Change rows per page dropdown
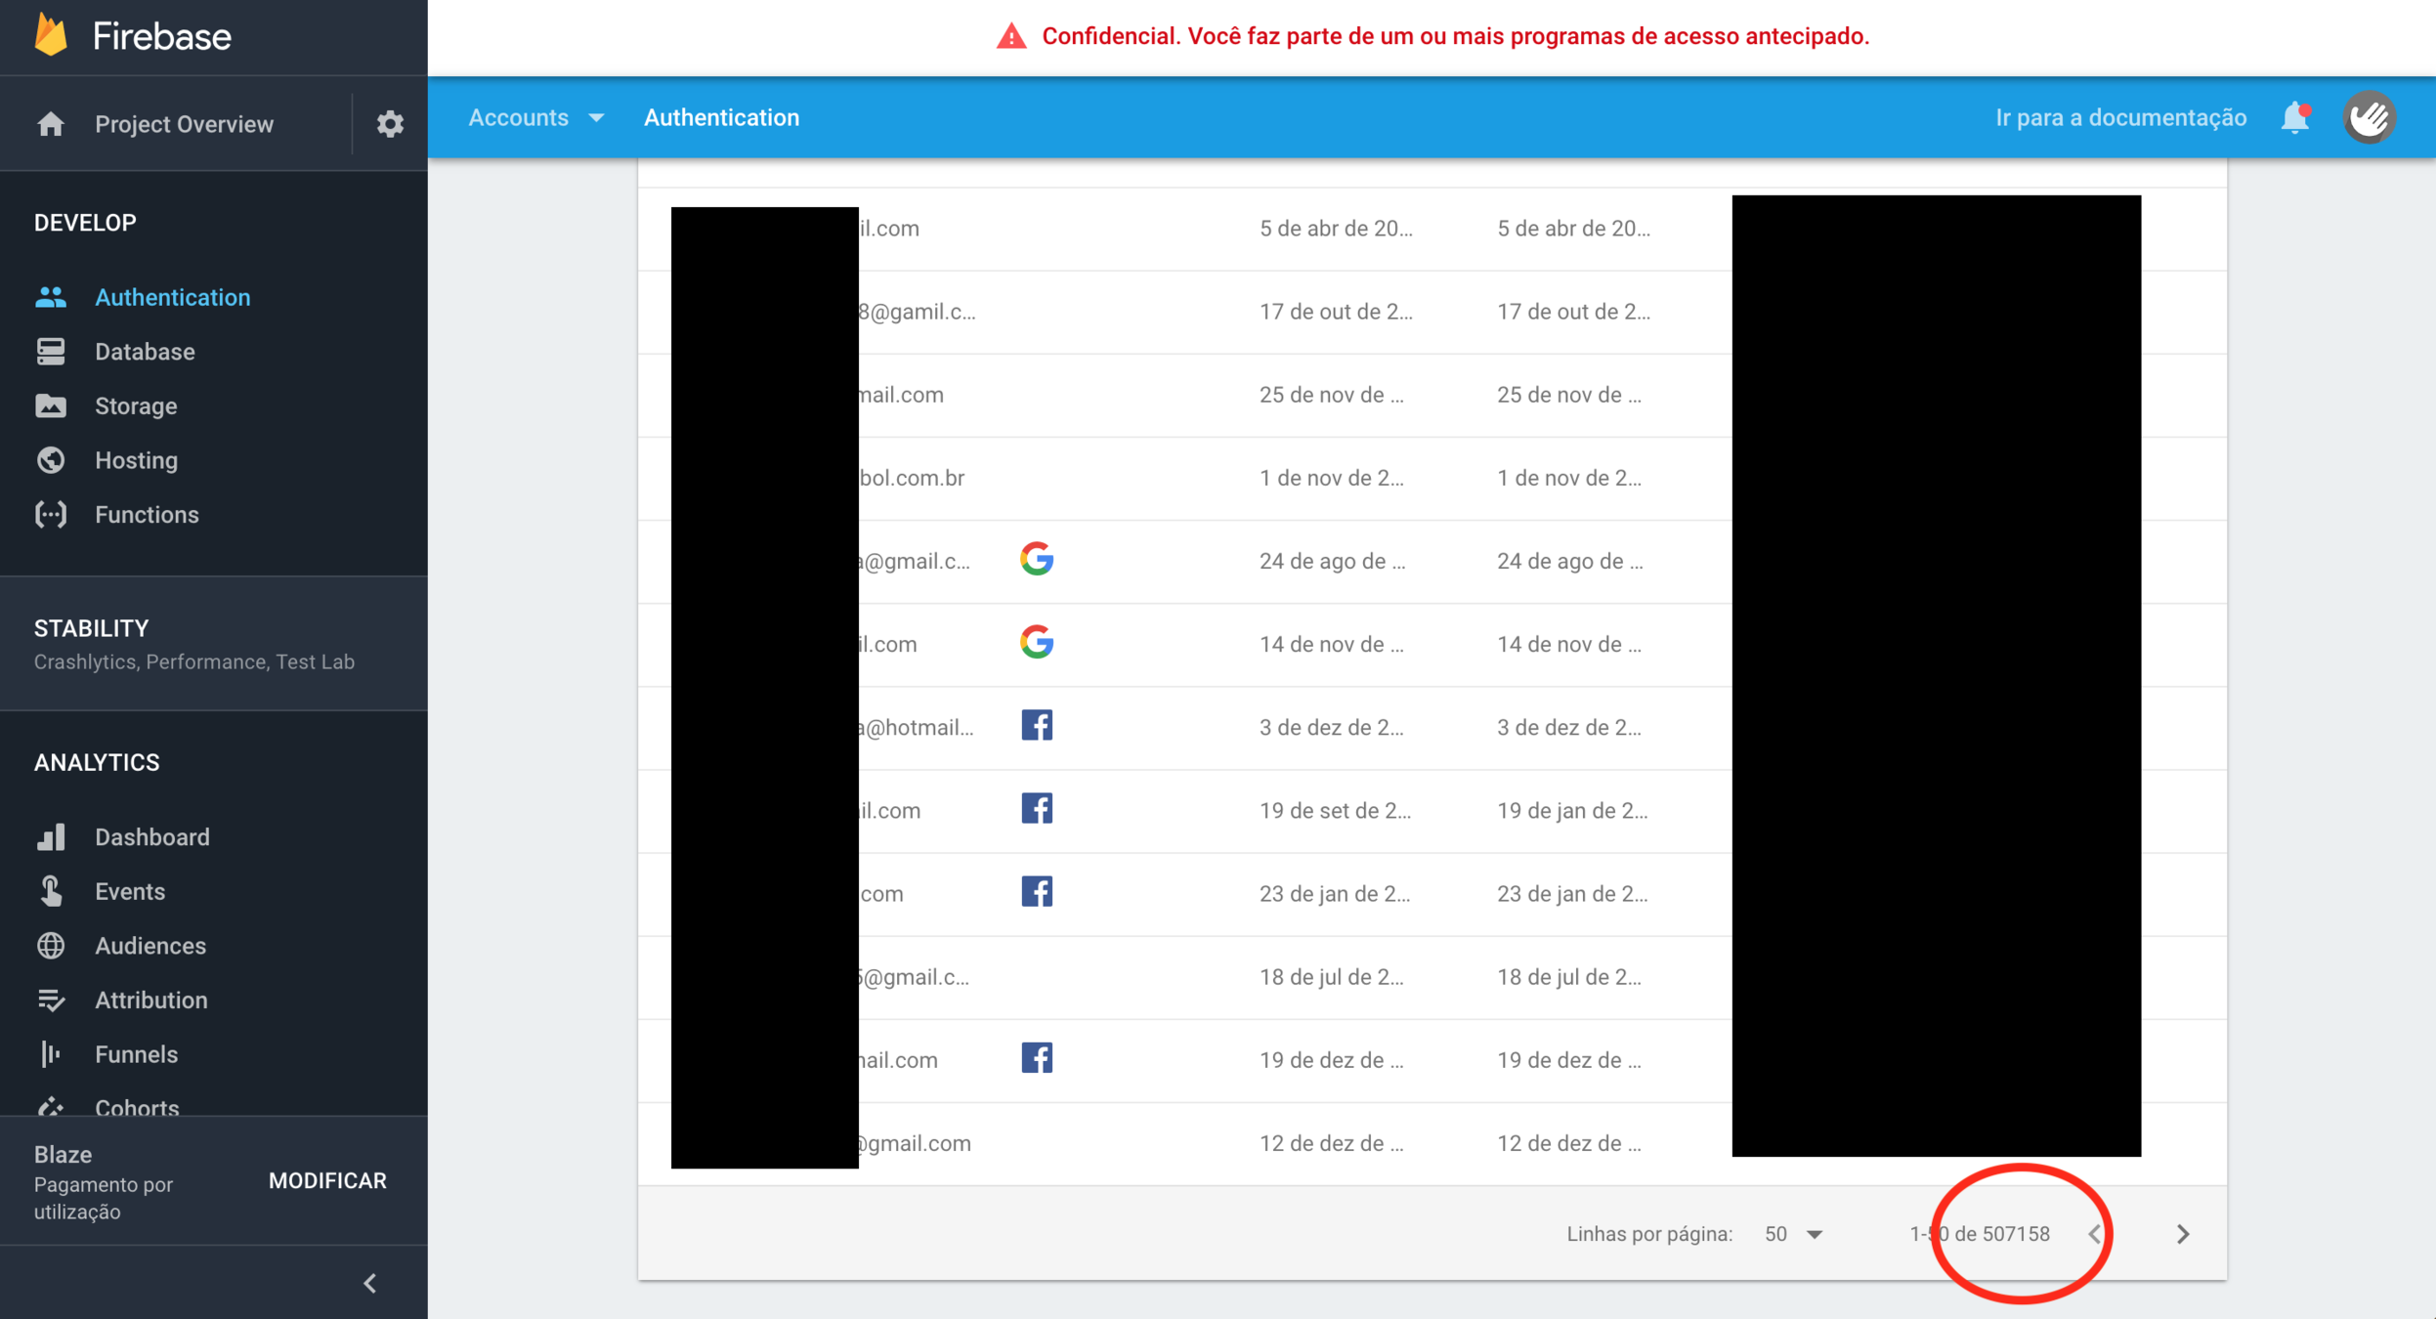Screen dimensions: 2436x1319 tap(1794, 1234)
